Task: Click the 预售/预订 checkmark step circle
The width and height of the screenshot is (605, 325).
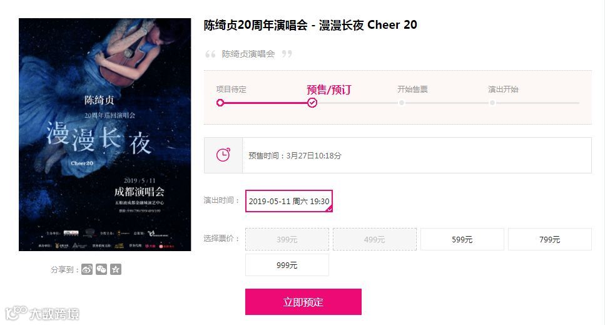Action: [312, 103]
